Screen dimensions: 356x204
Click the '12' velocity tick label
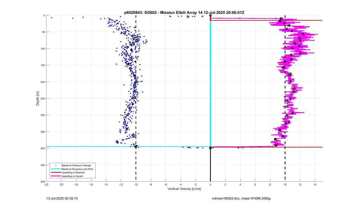click(x=300, y=184)
